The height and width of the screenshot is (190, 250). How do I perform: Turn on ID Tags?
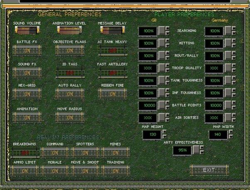coord(69,73)
